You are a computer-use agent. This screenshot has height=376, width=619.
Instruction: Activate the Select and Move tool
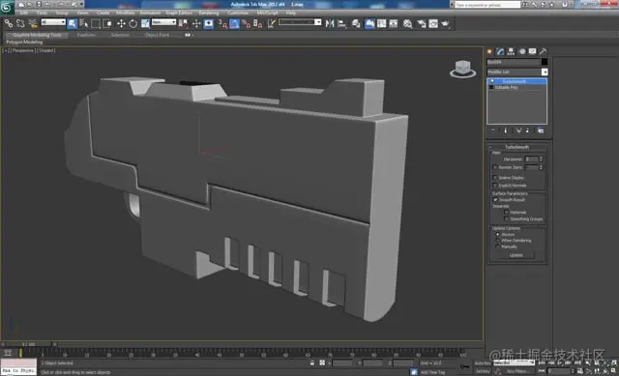tap(121, 23)
